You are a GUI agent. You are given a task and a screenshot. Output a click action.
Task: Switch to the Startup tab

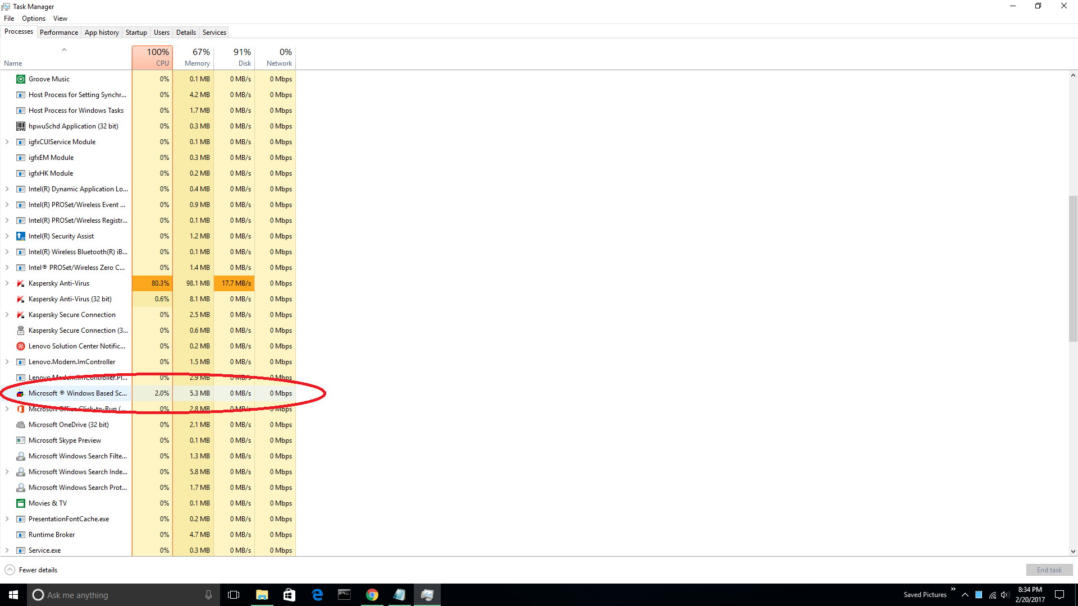tap(136, 33)
